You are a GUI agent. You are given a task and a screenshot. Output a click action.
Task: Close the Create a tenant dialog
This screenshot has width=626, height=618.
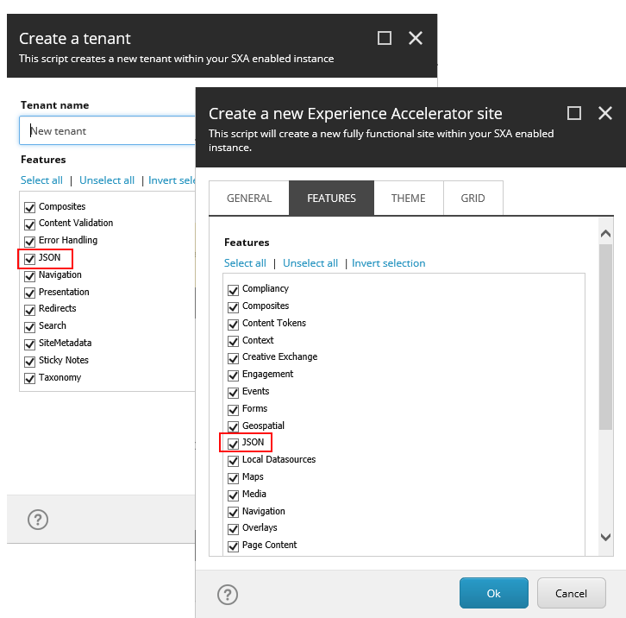[416, 38]
